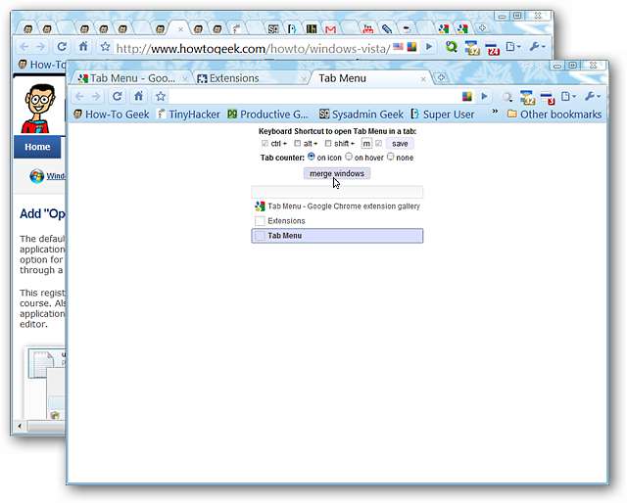The height and width of the screenshot is (503, 627).
Task: Click Tab Menu icon in back window toolbar
Action: (472, 48)
